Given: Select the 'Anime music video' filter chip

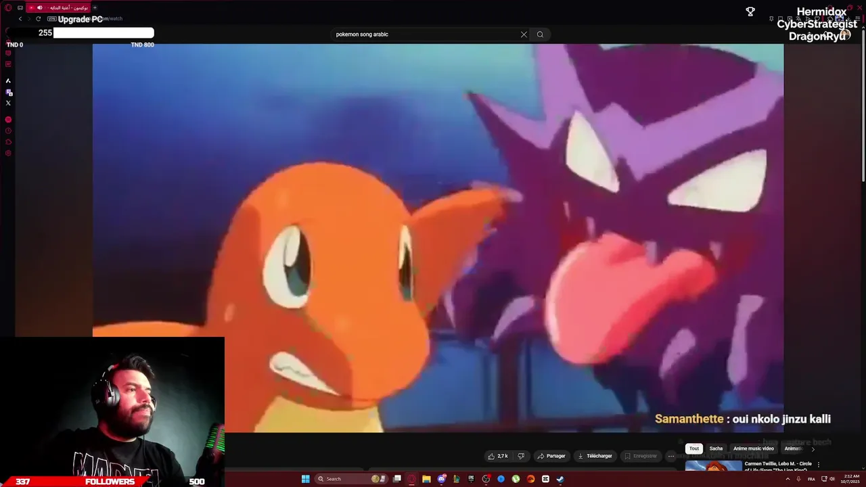Looking at the screenshot, I should pyautogui.click(x=753, y=448).
